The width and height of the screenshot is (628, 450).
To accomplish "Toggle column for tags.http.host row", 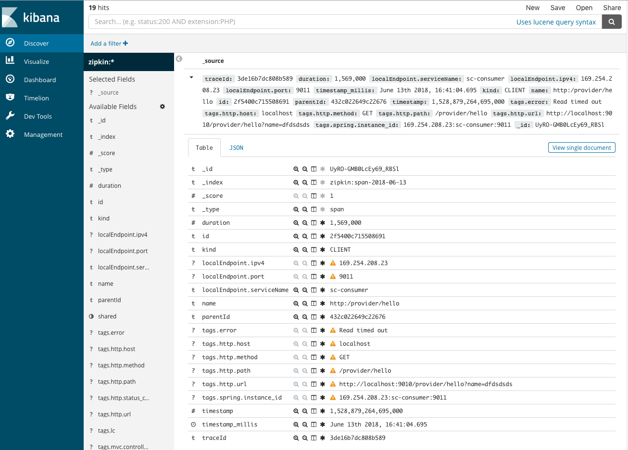I will [x=314, y=344].
